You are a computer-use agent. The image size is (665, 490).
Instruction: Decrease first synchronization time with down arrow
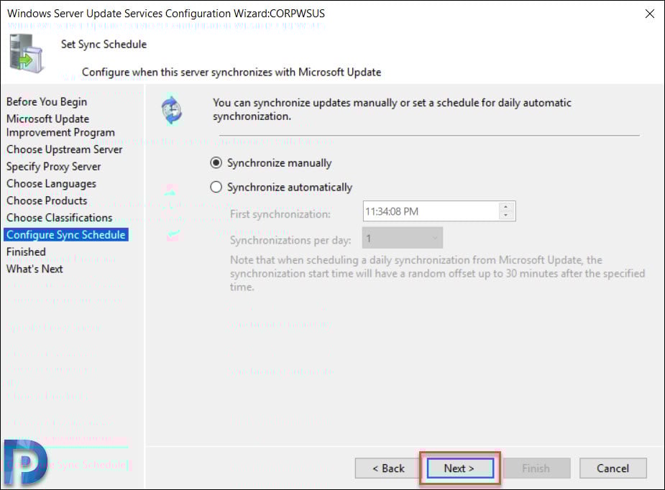[505, 216]
